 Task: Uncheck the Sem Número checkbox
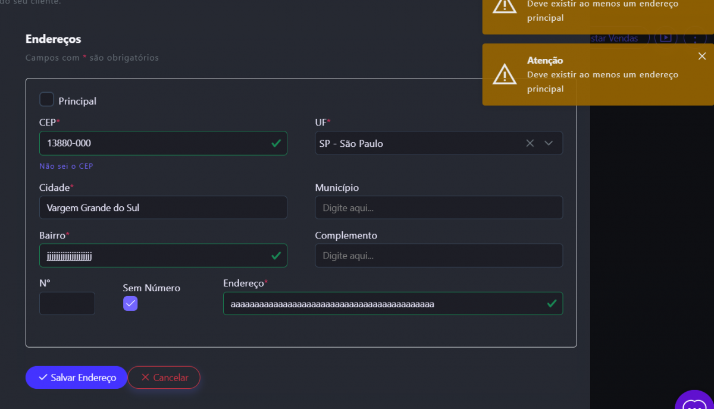tap(130, 304)
